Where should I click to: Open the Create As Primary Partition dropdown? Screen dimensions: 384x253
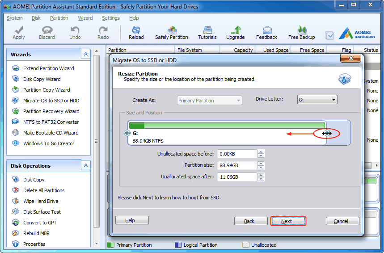pos(209,101)
